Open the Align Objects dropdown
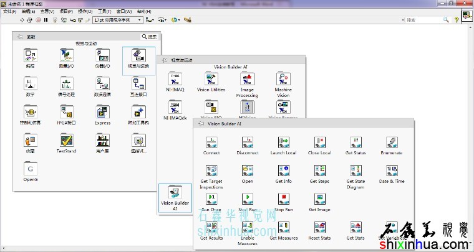Screen dimensions: 474x252 (150, 20)
